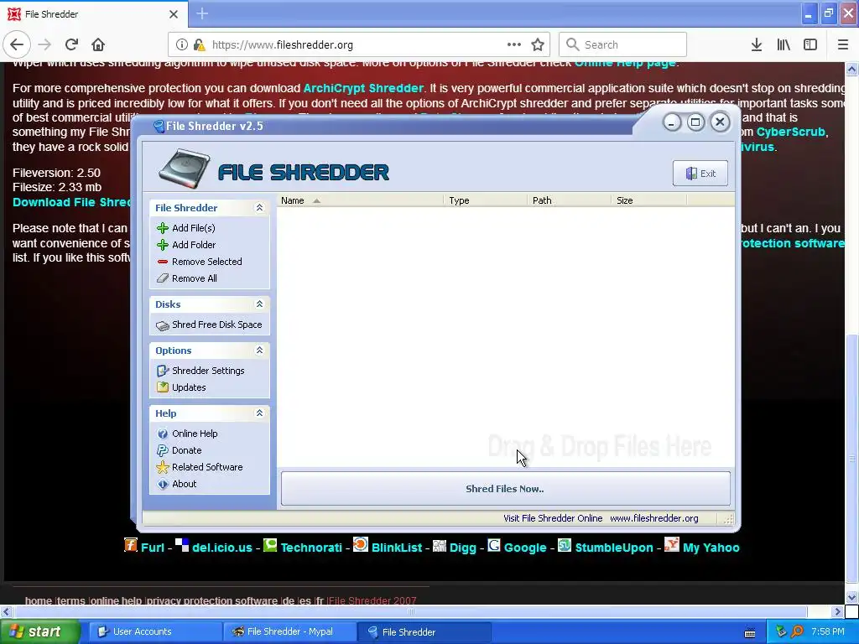
Task: Open the BlinkList link
Action: 397,548
